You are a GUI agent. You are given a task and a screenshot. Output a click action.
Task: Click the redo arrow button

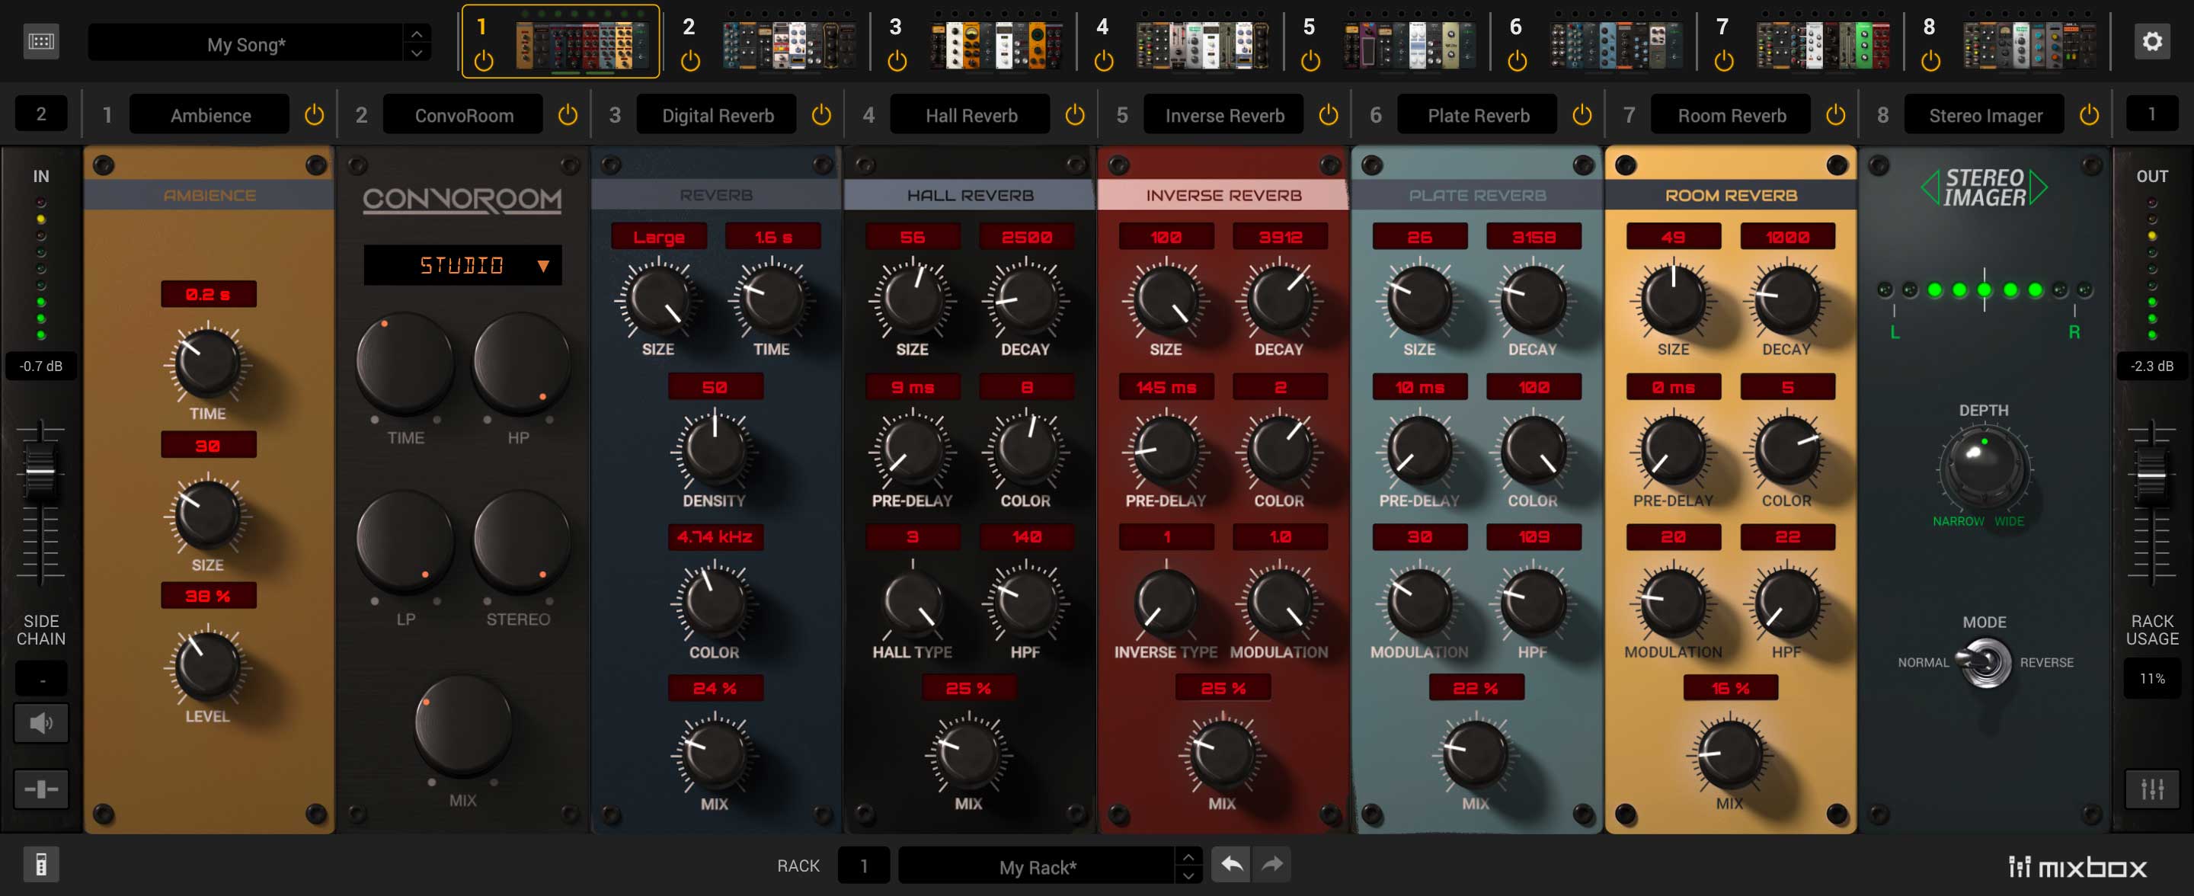coord(1271,865)
